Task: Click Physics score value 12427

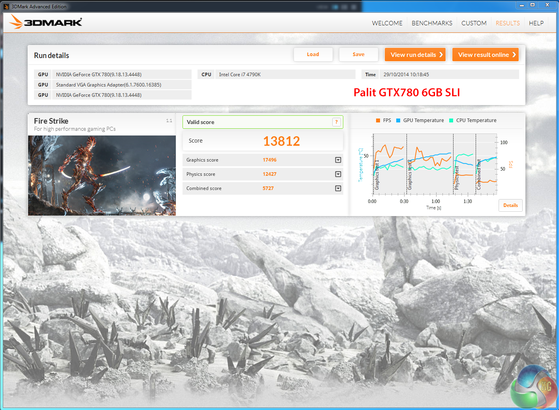Action: pos(269,174)
